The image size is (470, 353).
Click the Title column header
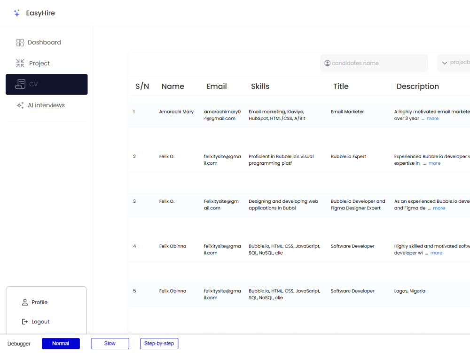pyautogui.click(x=341, y=87)
